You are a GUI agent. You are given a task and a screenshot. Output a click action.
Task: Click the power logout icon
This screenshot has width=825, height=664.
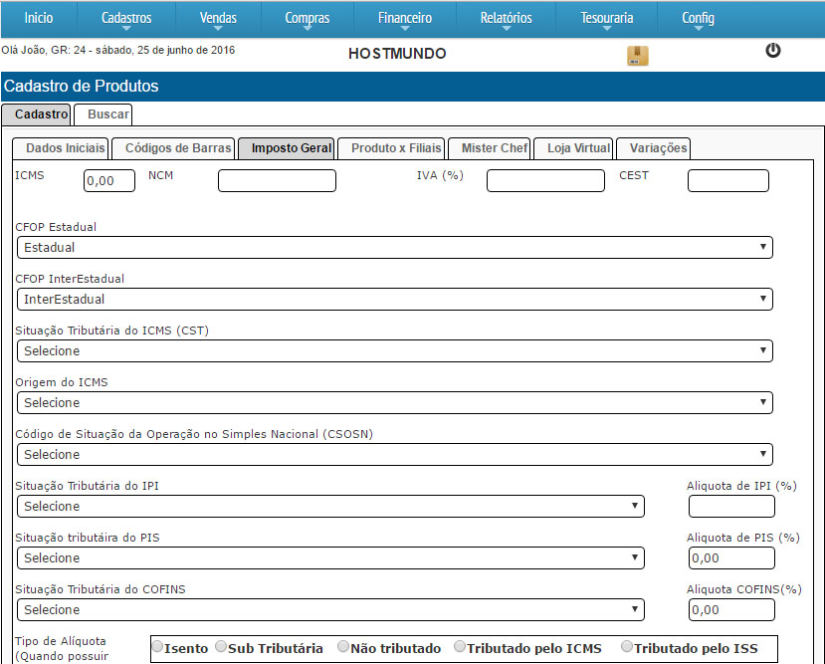772,51
